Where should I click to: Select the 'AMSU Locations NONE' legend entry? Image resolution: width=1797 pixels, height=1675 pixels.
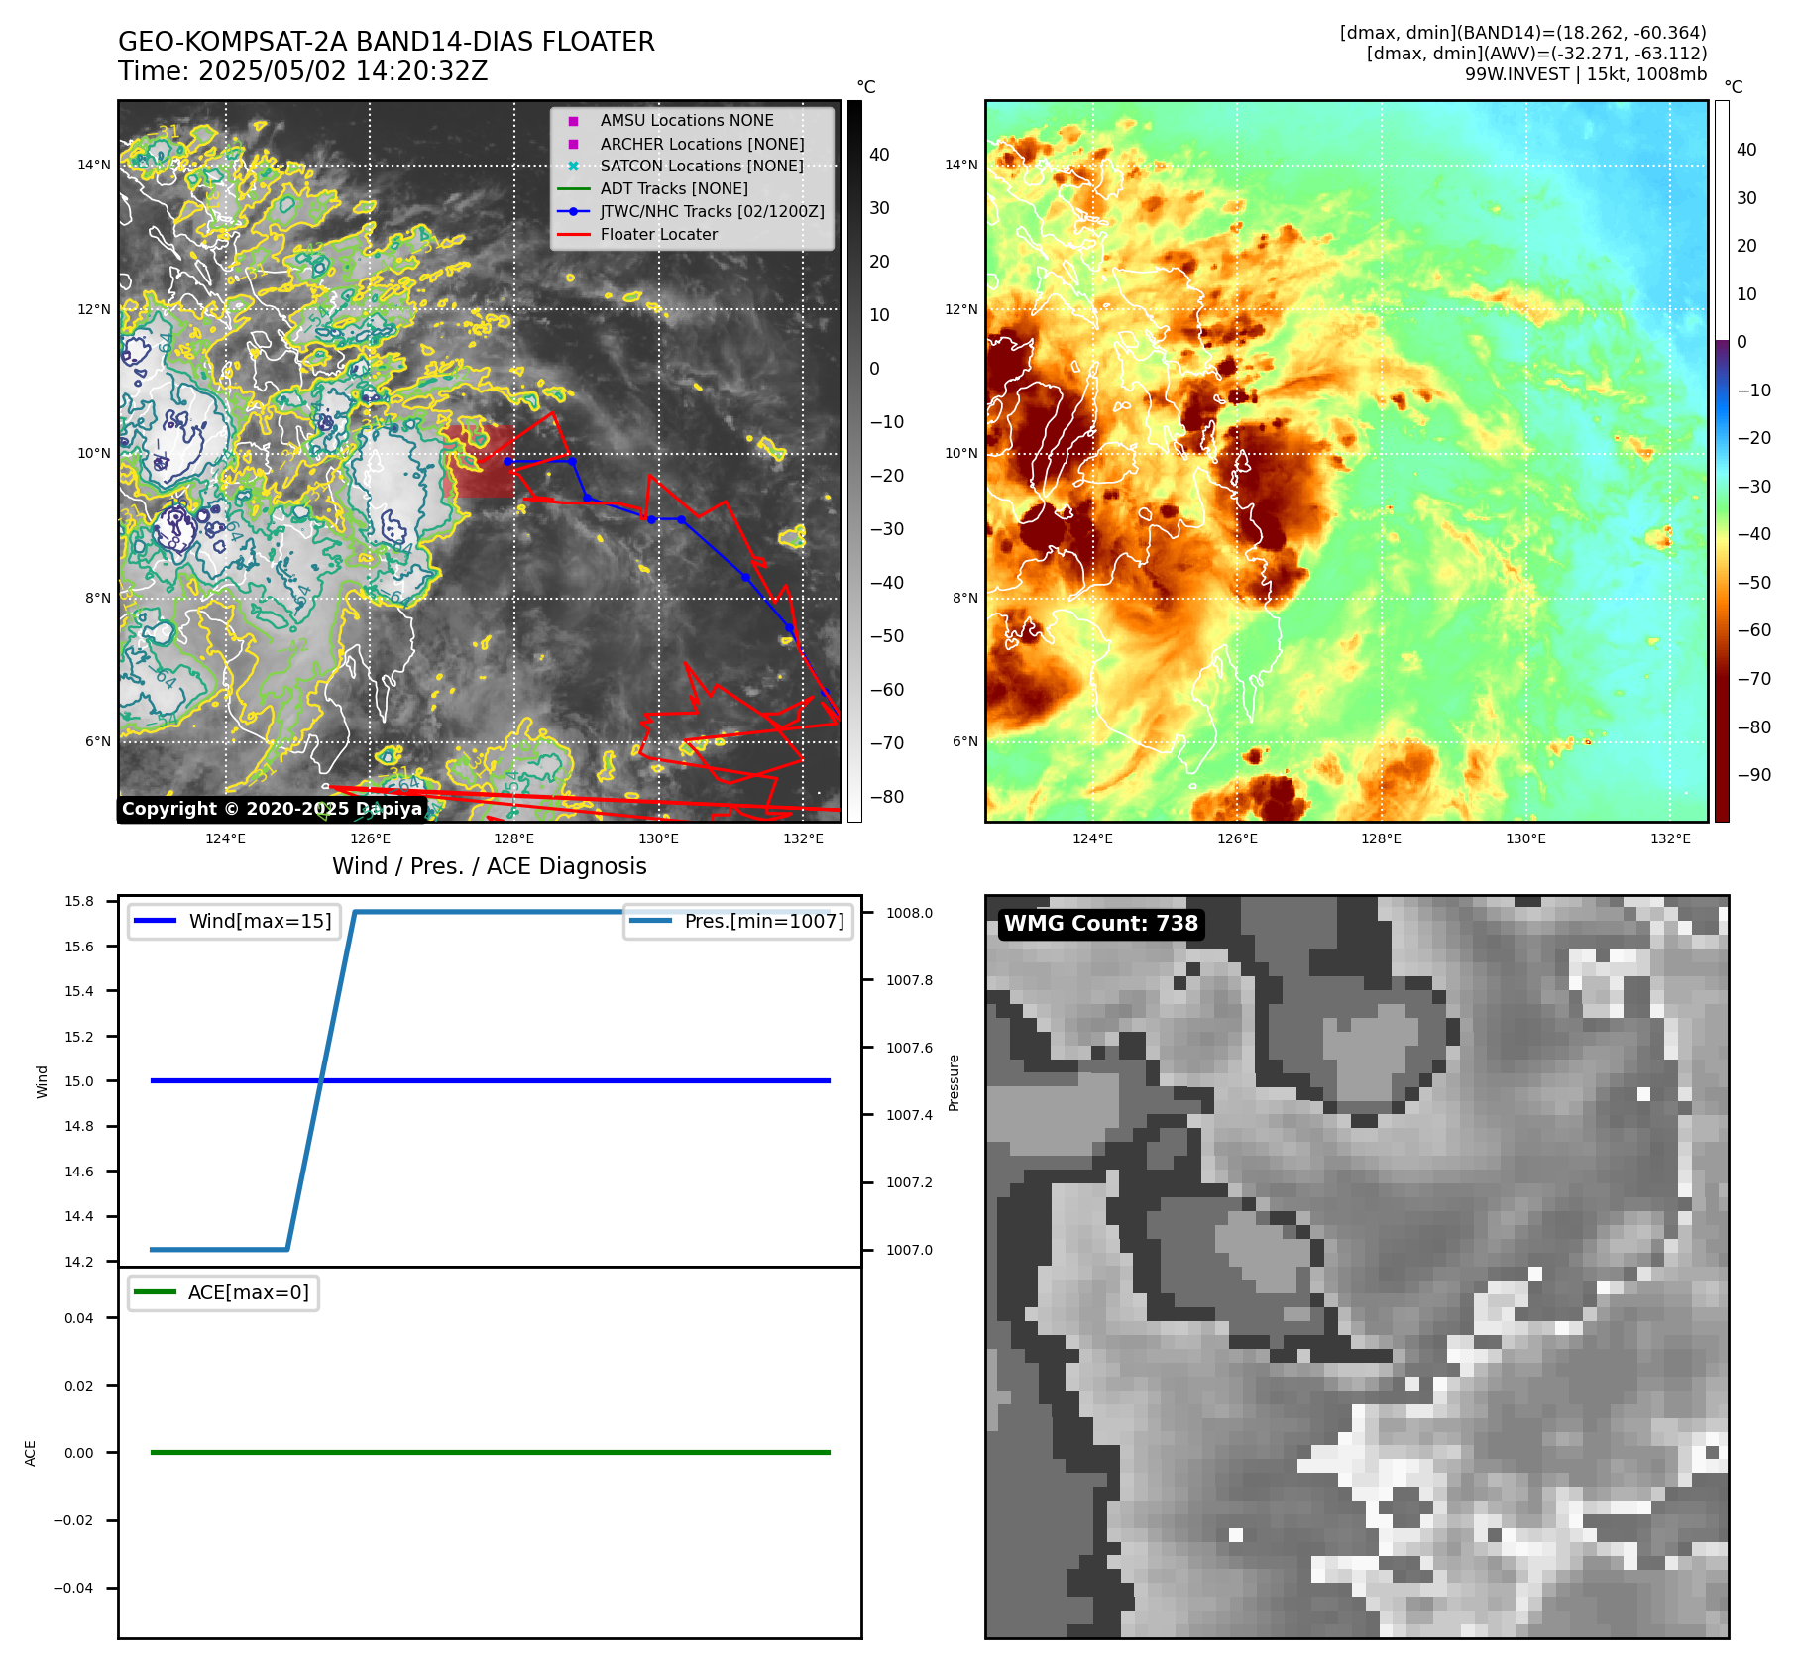coord(687,121)
